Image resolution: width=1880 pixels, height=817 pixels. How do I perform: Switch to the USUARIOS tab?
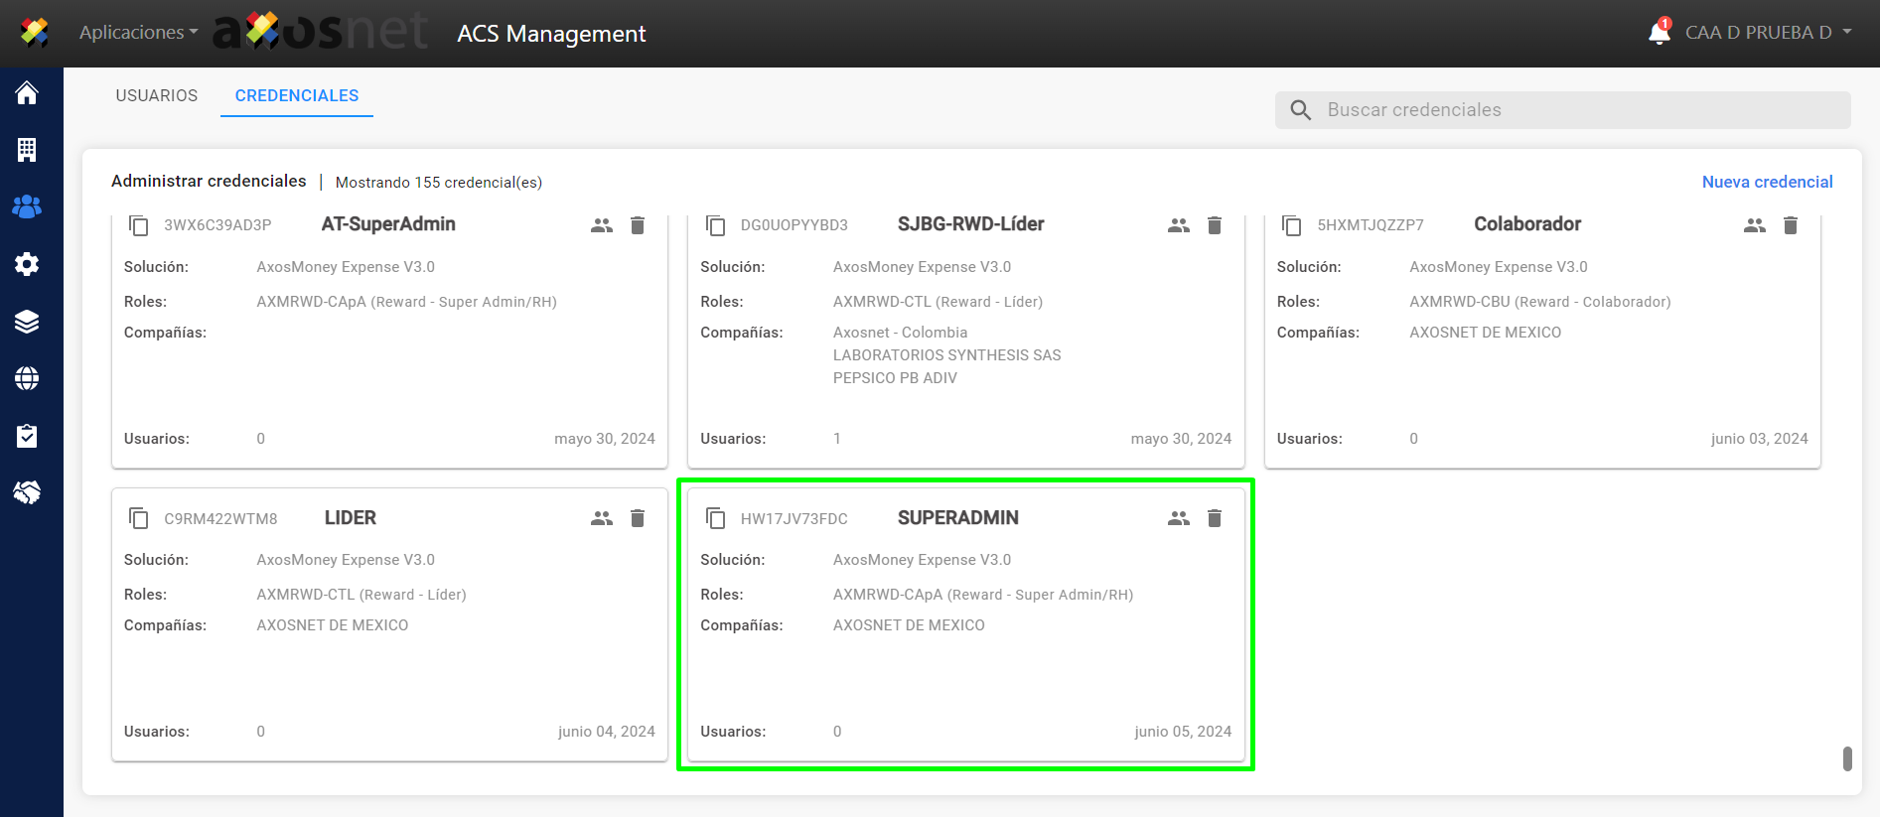pos(157,95)
